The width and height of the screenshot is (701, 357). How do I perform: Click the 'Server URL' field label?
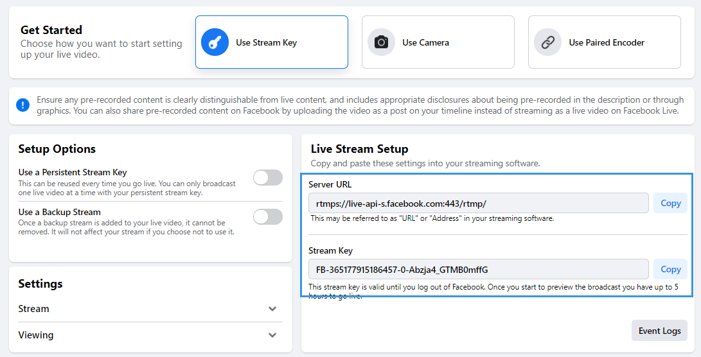330,184
